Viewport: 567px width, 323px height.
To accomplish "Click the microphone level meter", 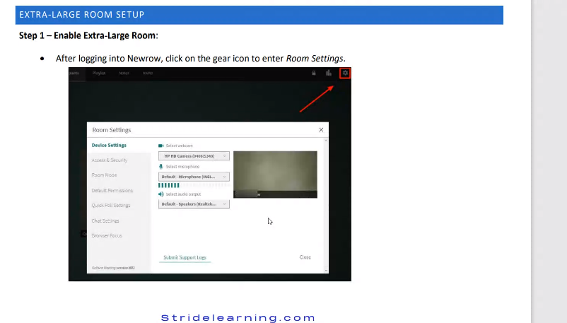I will (x=194, y=186).
